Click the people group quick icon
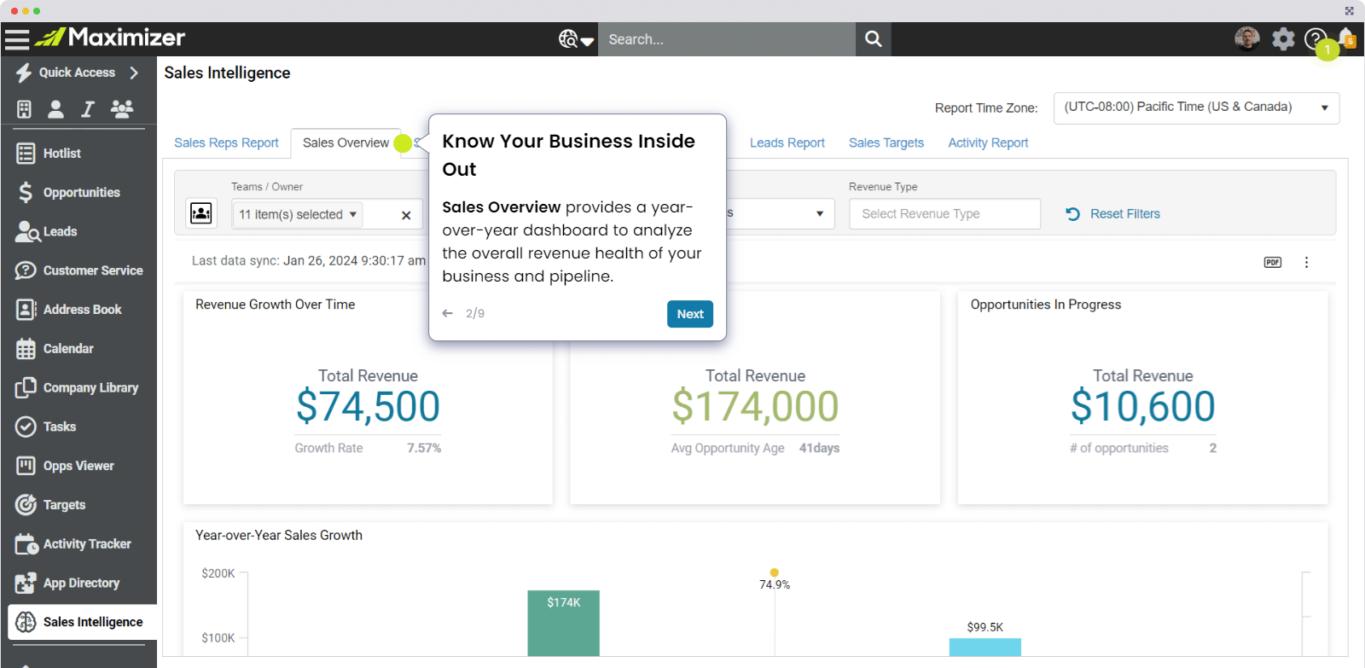The width and height of the screenshot is (1365, 668). tap(122, 109)
